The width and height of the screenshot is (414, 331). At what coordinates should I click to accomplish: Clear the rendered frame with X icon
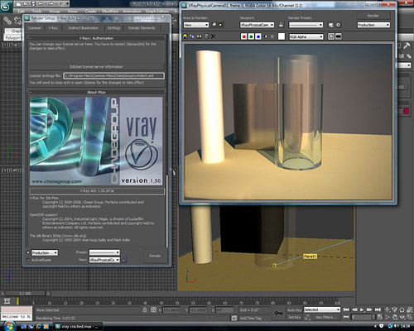point(213,36)
